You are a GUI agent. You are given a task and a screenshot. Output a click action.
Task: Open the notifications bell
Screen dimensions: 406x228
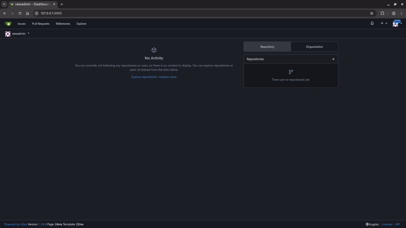pyautogui.click(x=372, y=23)
